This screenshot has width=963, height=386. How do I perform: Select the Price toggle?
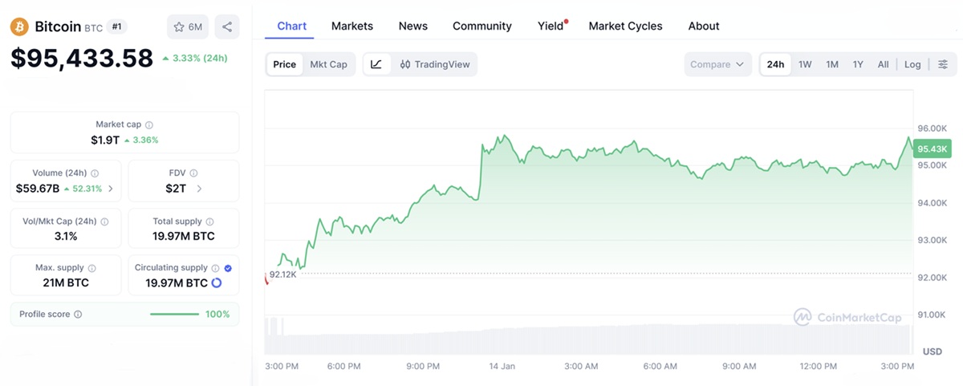coord(285,64)
